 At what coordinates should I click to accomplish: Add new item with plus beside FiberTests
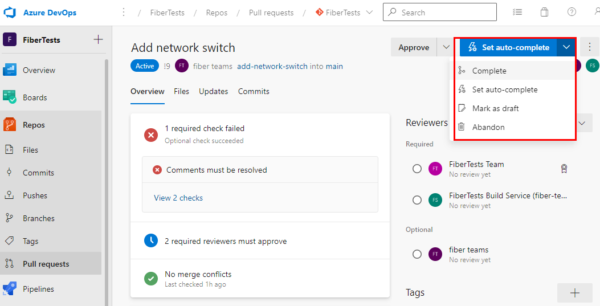(x=99, y=39)
